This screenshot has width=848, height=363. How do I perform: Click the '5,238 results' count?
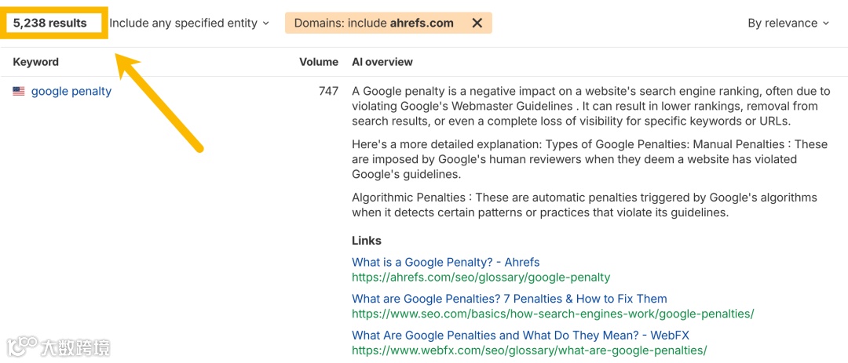tap(50, 24)
